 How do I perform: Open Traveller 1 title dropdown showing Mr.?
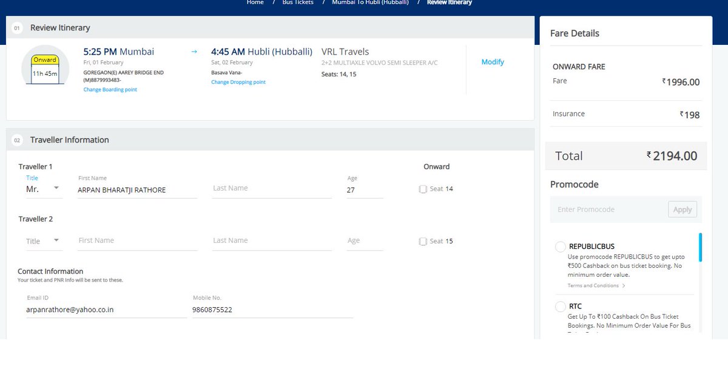tap(44, 189)
